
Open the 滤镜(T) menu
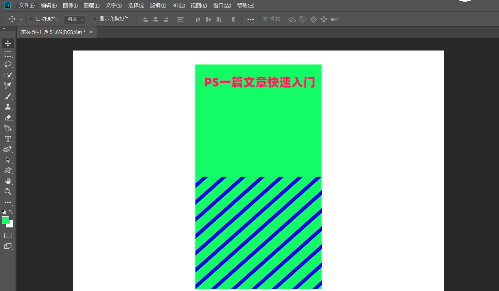click(x=158, y=6)
